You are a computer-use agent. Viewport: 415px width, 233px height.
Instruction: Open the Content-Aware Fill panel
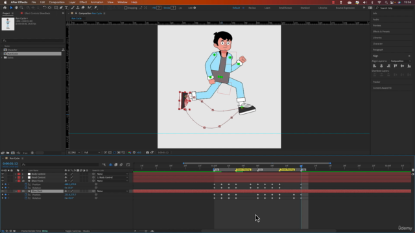pos(382,88)
